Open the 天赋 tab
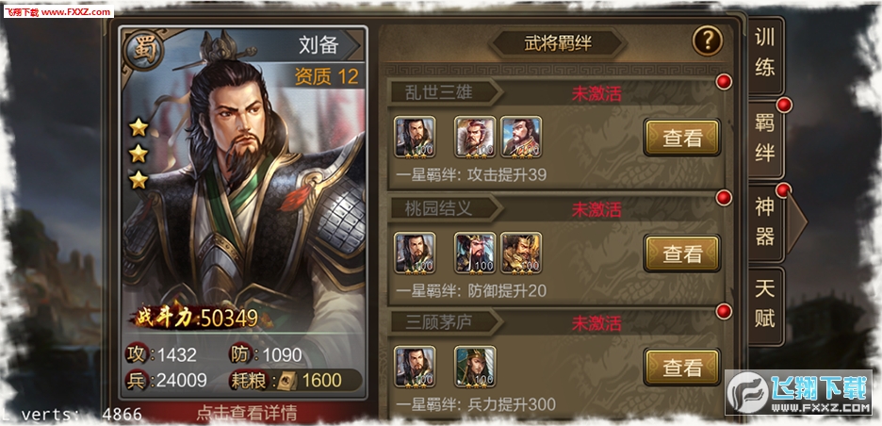This screenshot has width=882, height=426. pyautogui.click(x=765, y=305)
